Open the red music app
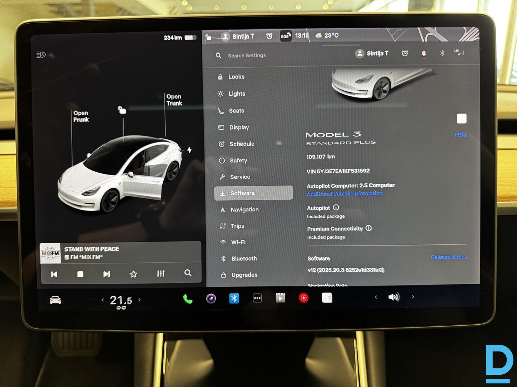This screenshot has height=387, width=517. tap(304, 298)
